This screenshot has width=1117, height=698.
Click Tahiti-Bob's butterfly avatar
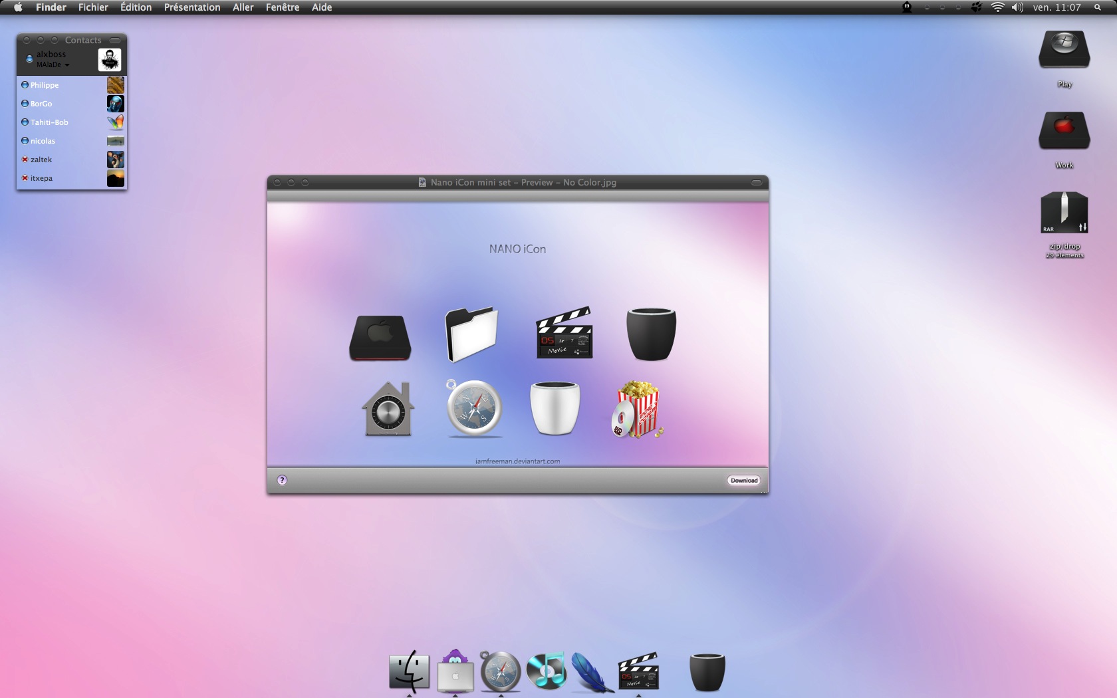[116, 122]
